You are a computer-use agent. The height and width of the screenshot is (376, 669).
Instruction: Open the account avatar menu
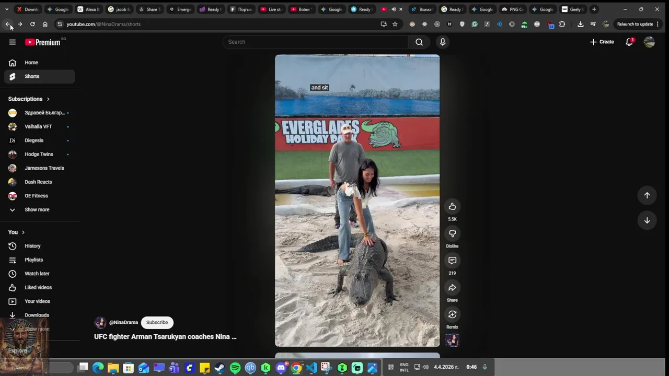(x=649, y=42)
